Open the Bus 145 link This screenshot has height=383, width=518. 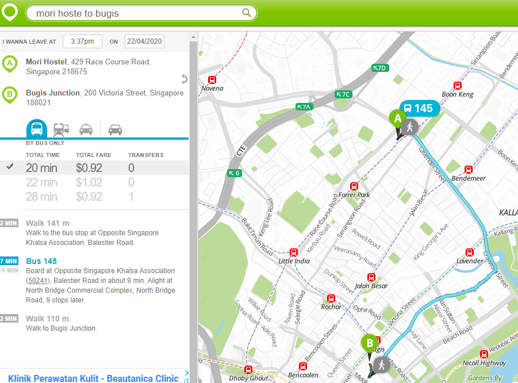pos(41,261)
